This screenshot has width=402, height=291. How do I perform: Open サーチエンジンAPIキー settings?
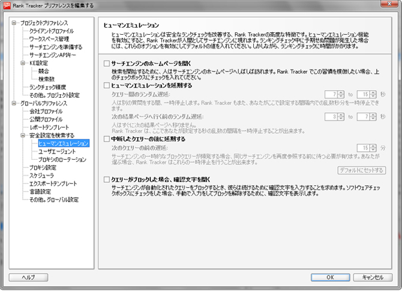[53, 55]
